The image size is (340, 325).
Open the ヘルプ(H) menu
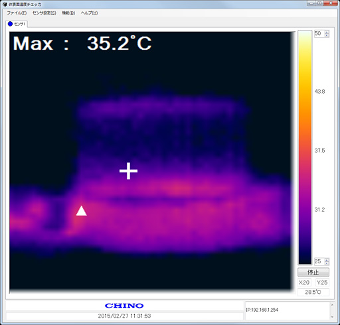coord(89,13)
